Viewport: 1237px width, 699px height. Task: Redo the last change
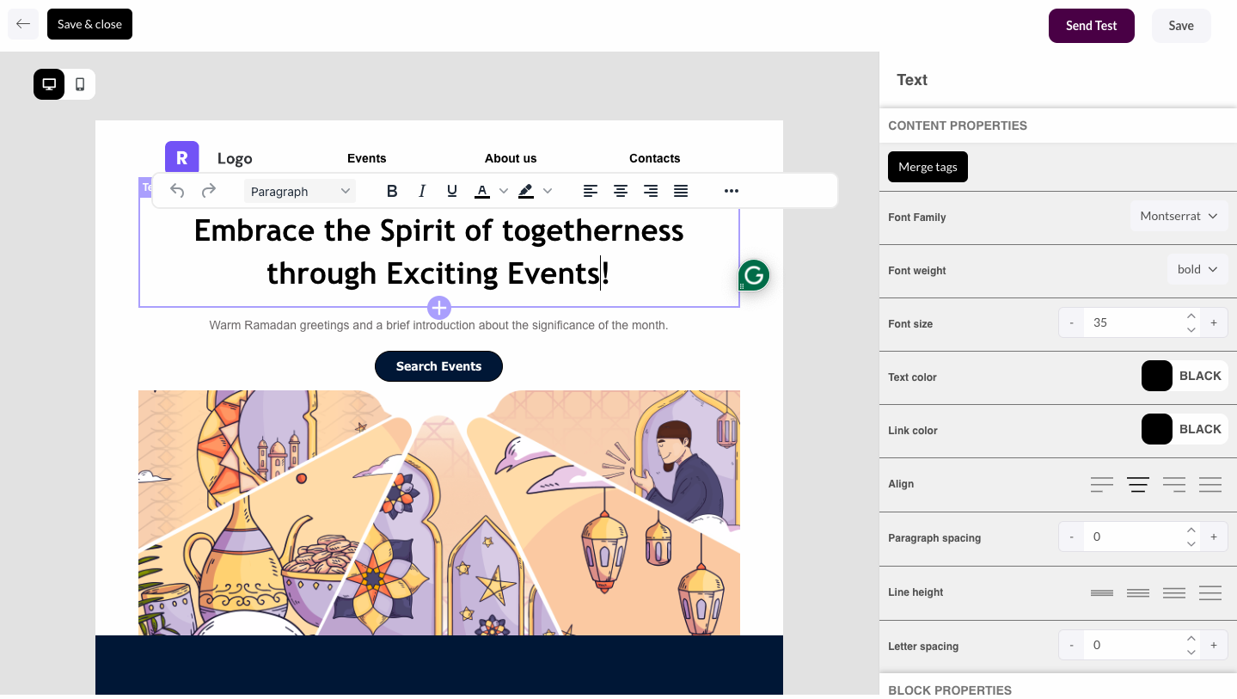pyautogui.click(x=208, y=190)
